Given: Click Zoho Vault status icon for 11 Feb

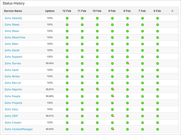Looking at the screenshot, I should [82, 70].
